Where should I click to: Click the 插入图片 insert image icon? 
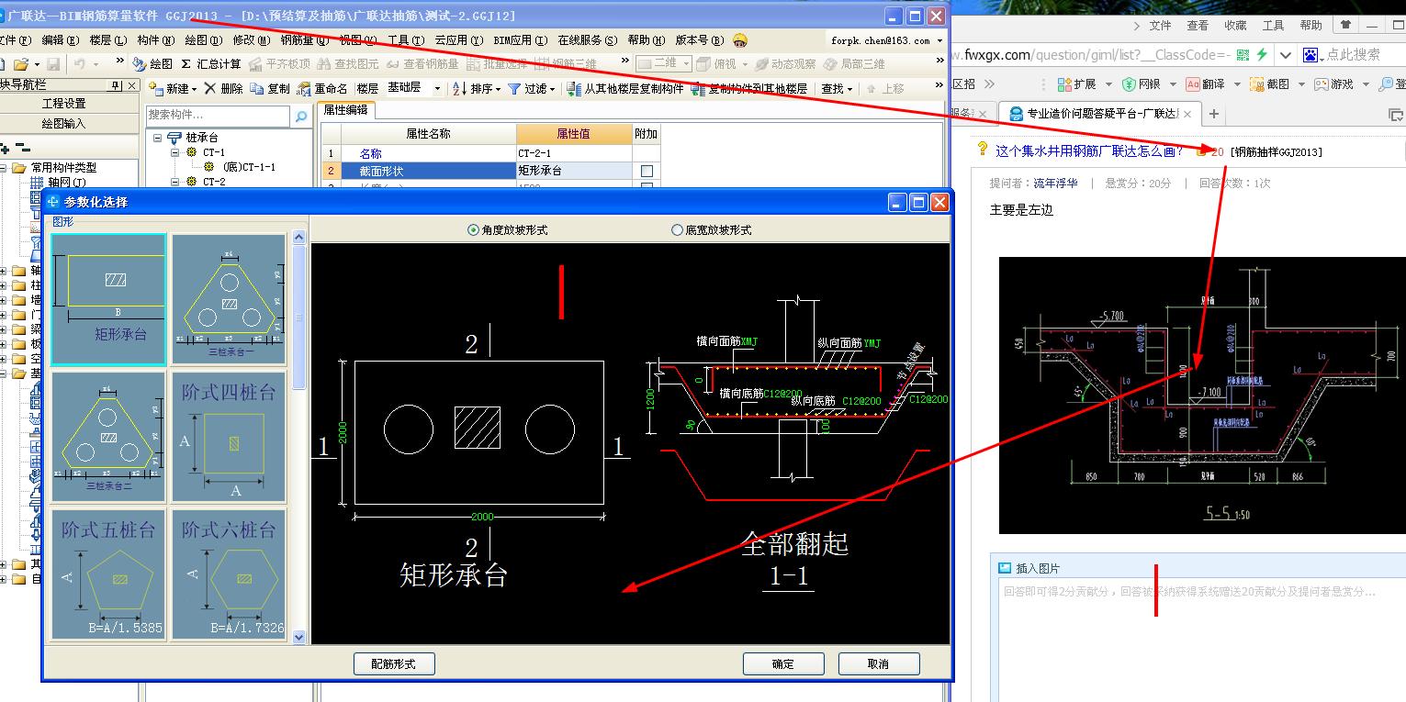coord(1006,568)
